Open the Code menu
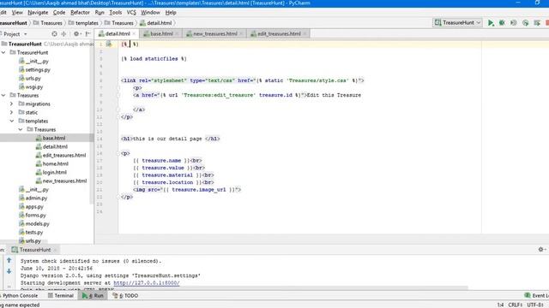 point(59,12)
